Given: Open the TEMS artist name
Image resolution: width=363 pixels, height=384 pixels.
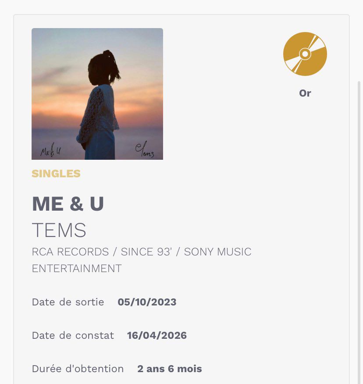Looking at the screenshot, I should [x=59, y=230].
